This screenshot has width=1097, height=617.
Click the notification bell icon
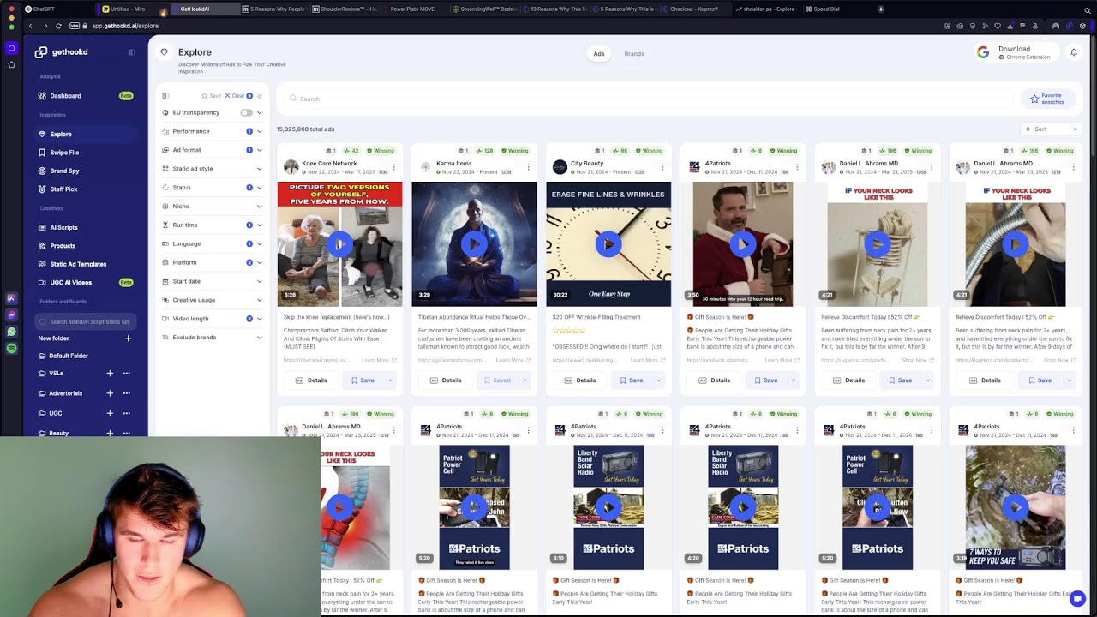click(x=1073, y=53)
